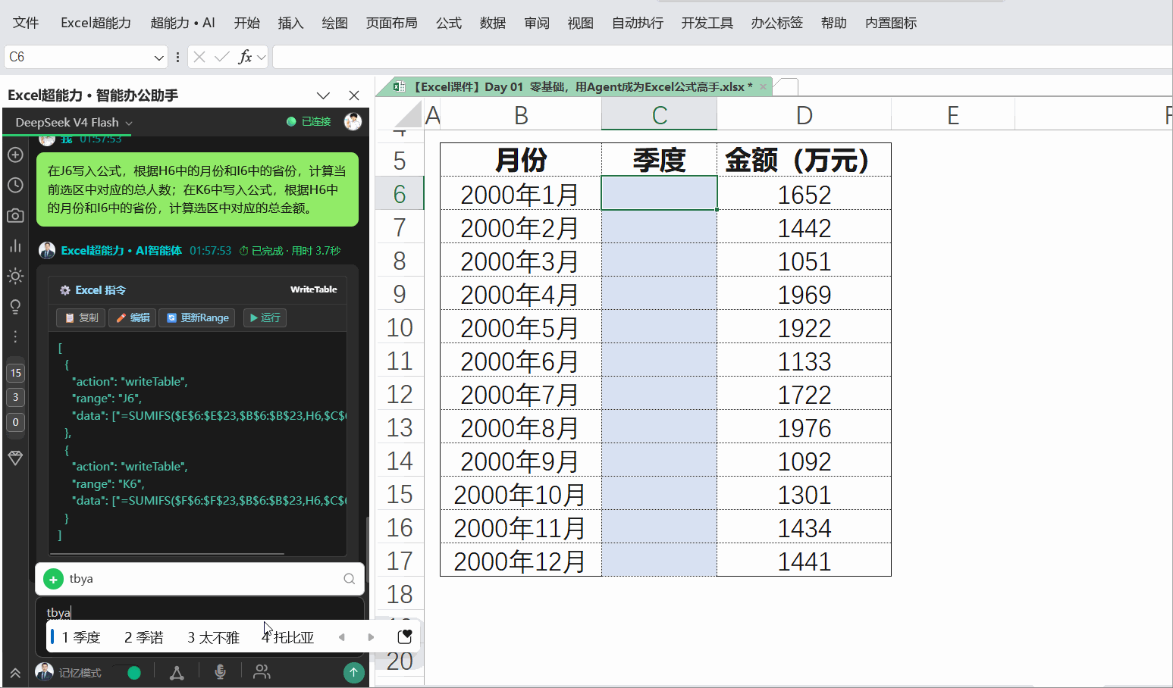Screen dimensions: 1173x688
Task: Click the sidebar badge showing 3
Action: pos(15,397)
